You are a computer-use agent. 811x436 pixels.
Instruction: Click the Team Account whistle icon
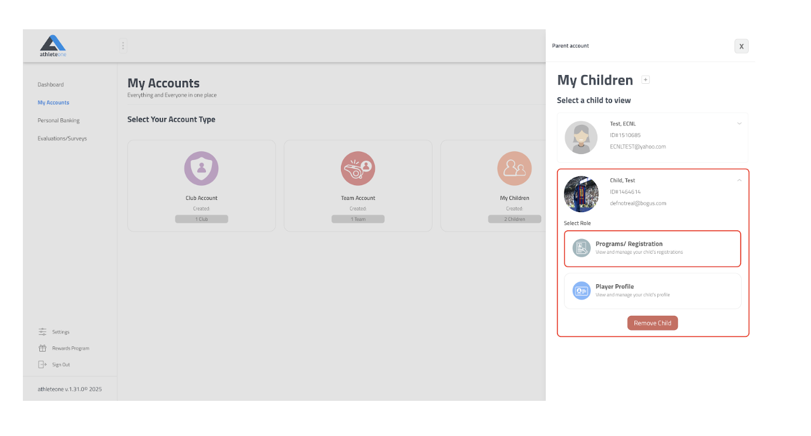(x=358, y=169)
